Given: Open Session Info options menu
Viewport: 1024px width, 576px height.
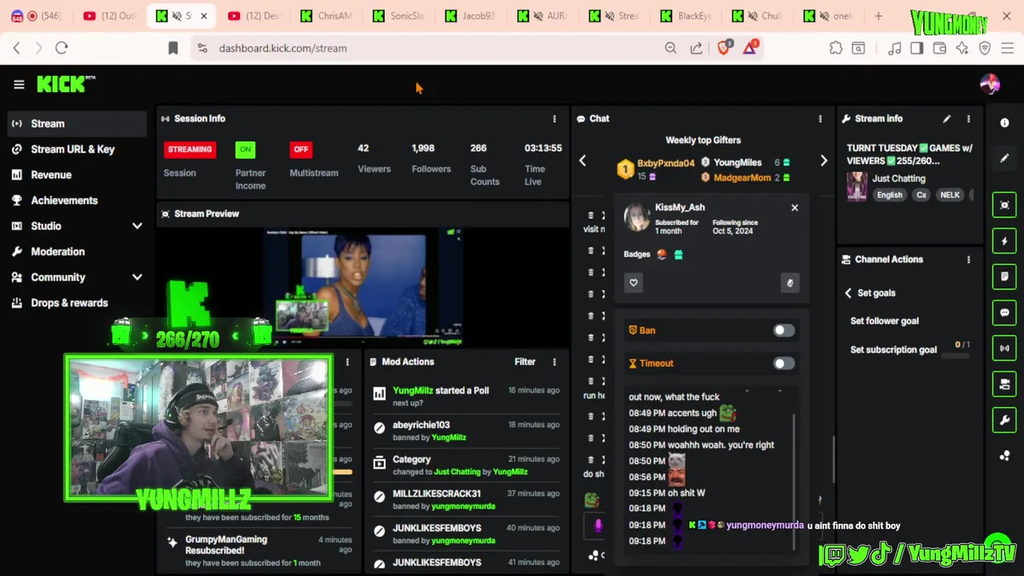Looking at the screenshot, I should (554, 118).
